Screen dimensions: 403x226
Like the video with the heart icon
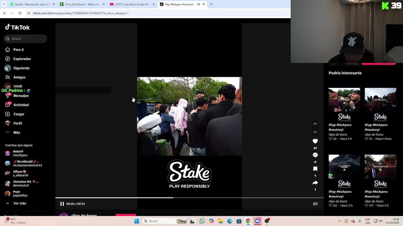click(x=315, y=141)
